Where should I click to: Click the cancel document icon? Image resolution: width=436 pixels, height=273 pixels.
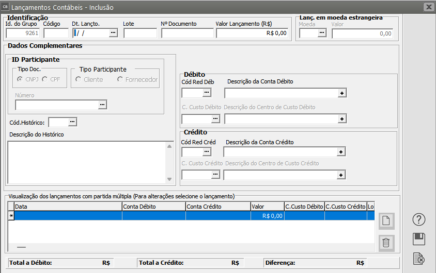coord(418,259)
